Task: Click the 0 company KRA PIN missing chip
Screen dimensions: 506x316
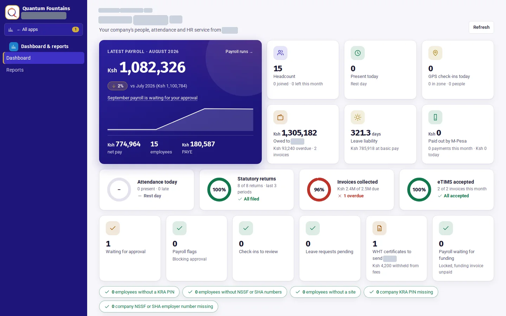Action: click(401, 292)
